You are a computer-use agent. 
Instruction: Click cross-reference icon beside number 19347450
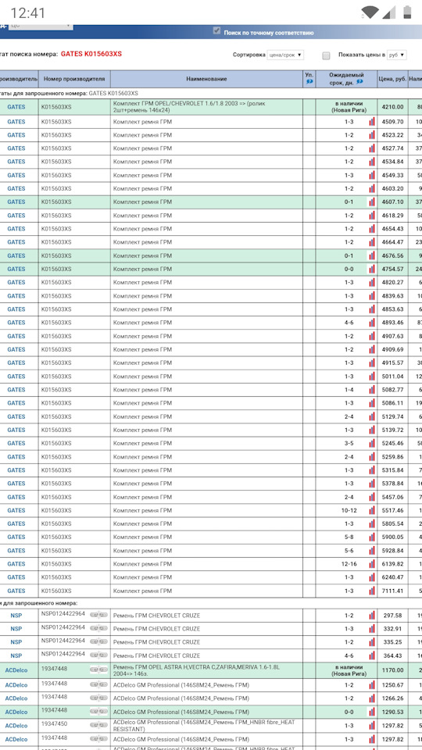pos(98,724)
